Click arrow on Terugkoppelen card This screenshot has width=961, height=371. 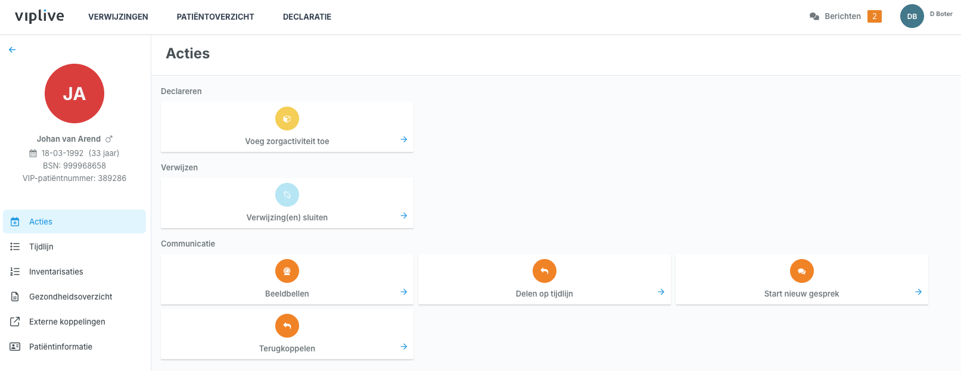[404, 347]
